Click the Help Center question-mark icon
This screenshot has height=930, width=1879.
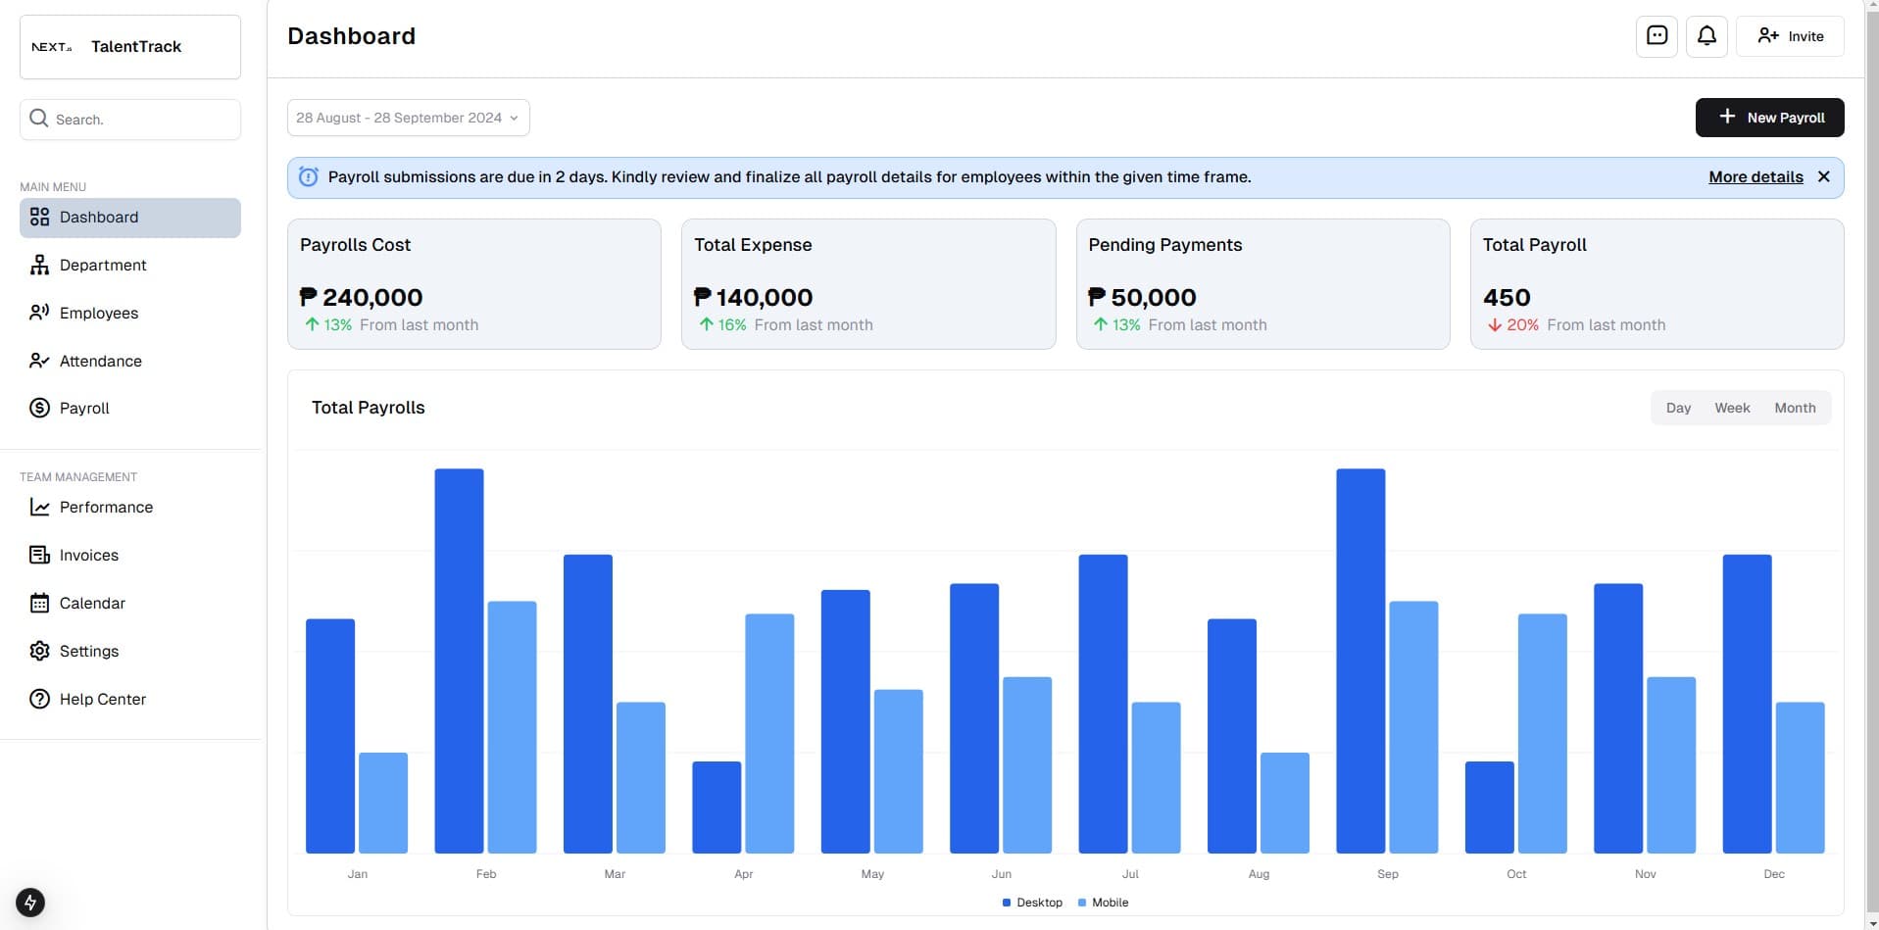click(39, 700)
